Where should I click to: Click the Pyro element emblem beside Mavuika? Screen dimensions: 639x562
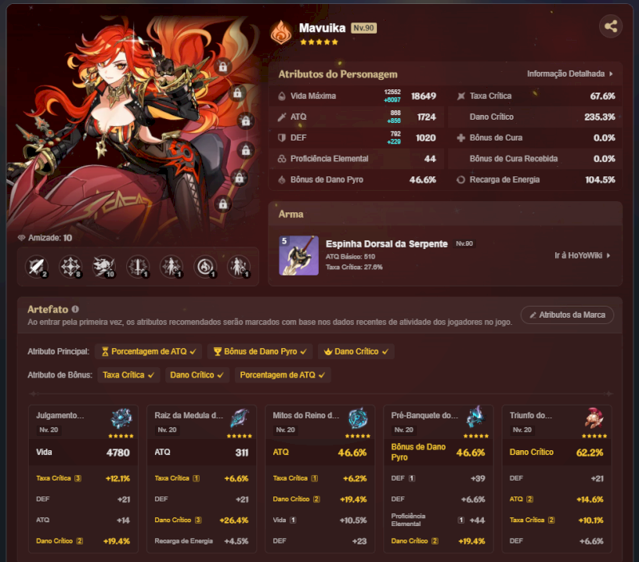tap(281, 33)
